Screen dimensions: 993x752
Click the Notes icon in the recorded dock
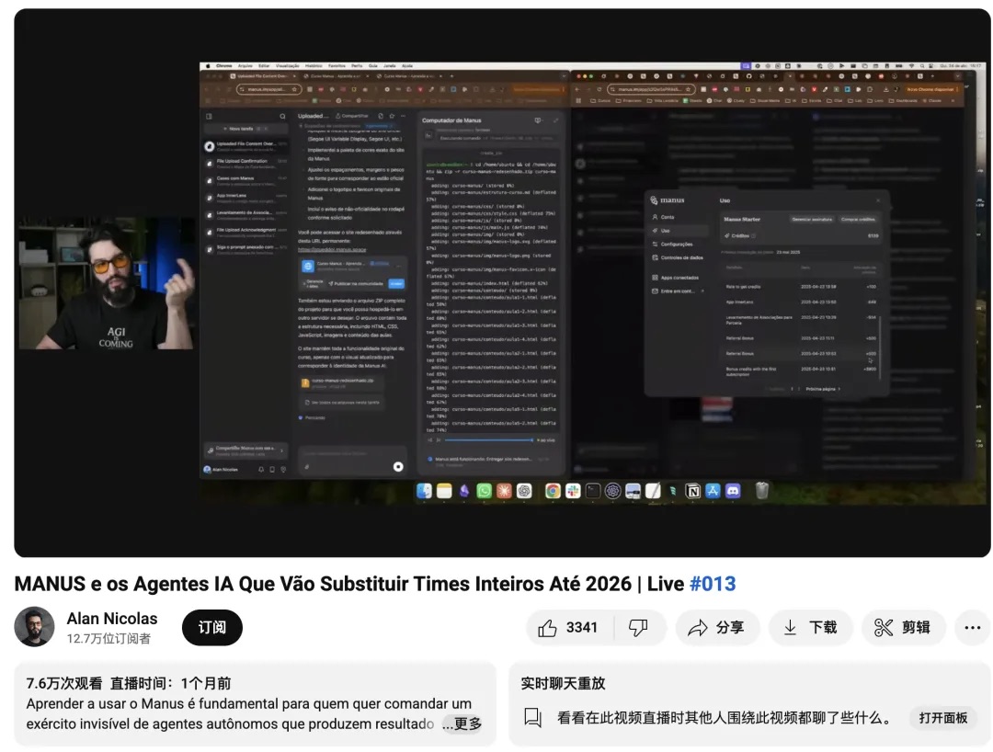coord(445,491)
